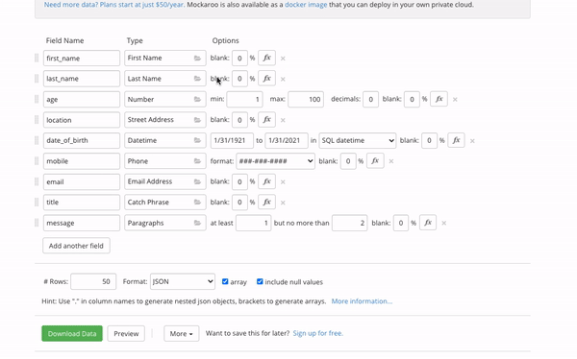This screenshot has height=359, width=577.
Task: Remove the date_of_birth field
Action: (x=472, y=141)
